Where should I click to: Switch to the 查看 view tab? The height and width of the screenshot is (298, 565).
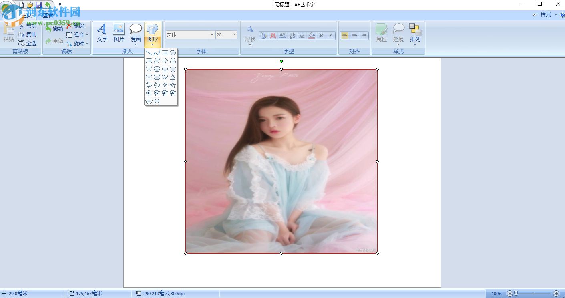click(x=48, y=15)
